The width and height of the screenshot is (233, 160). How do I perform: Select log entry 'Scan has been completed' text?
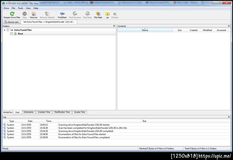click(x=92, y=128)
